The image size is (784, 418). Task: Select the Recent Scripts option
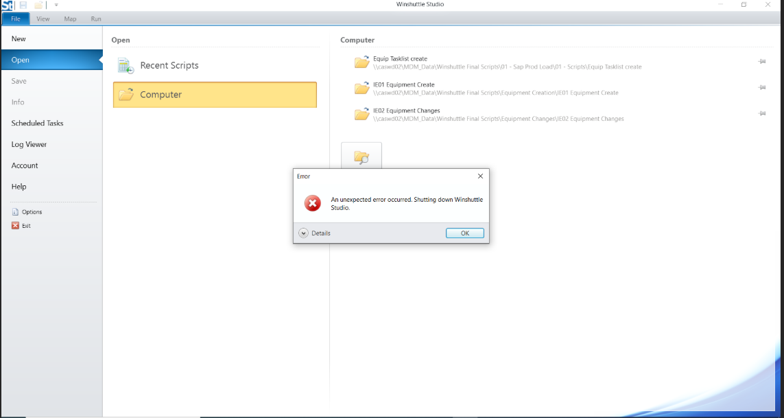215,66
